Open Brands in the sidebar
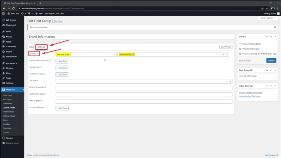This screenshot has width=281, height=158. click(x=9, y=51)
